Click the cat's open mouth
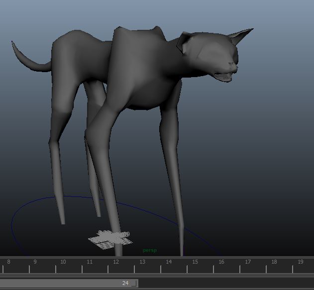 (223, 76)
